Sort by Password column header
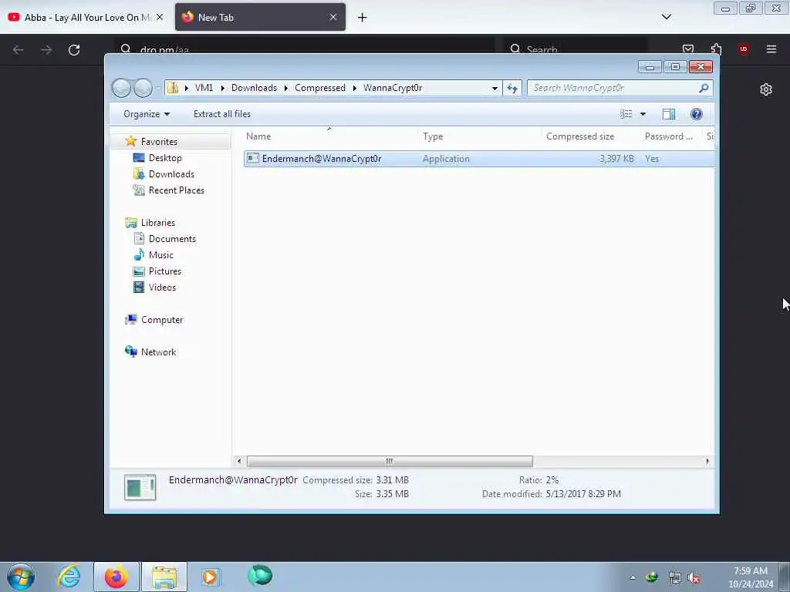 (x=668, y=136)
